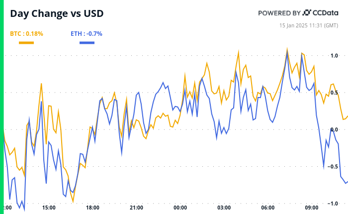Viewport: 348px width, 214px height.
Task: Click the 1.0 y-axis value label
Action: (x=334, y=55)
